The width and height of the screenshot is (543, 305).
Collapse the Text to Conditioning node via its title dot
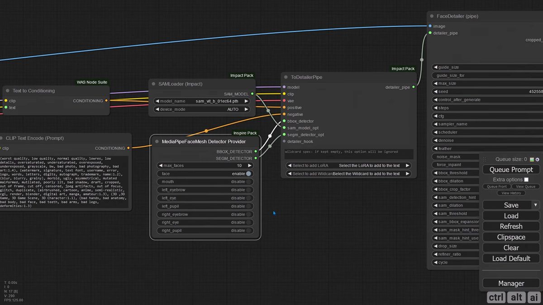tap(7, 91)
